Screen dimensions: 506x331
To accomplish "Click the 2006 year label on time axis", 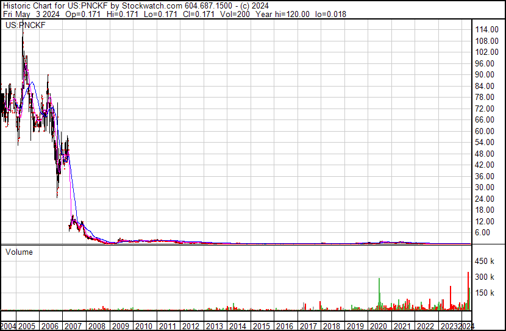I will tap(50, 326).
